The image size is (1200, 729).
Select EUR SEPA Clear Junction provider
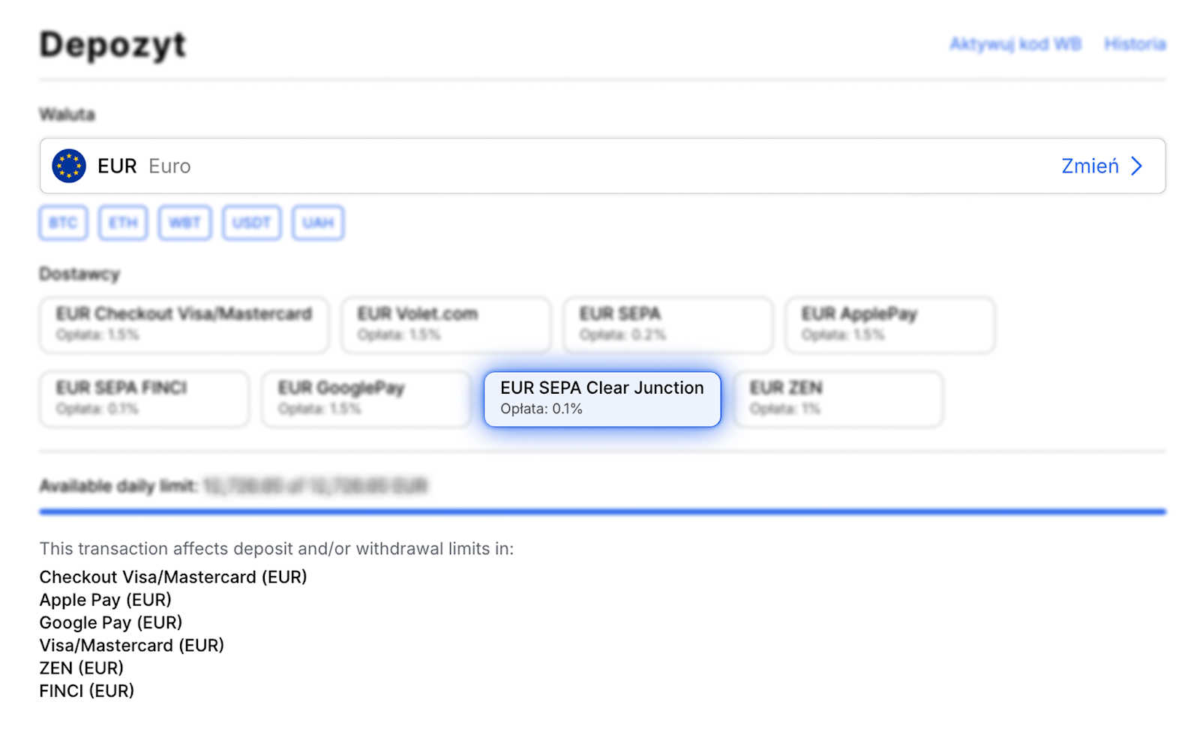pyautogui.click(x=601, y=398)
